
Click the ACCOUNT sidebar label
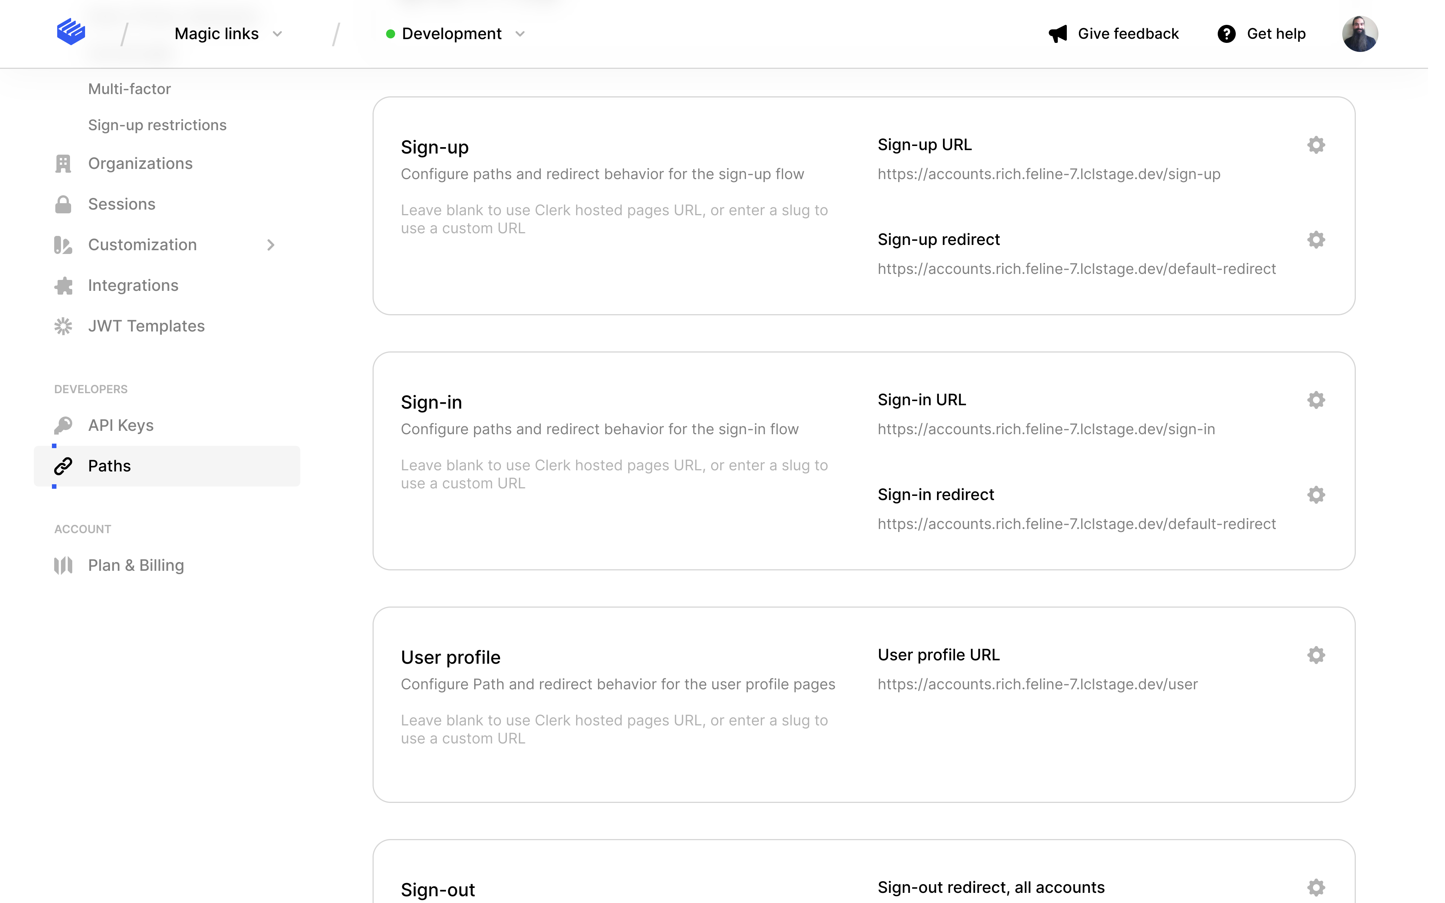coord(82,529)
